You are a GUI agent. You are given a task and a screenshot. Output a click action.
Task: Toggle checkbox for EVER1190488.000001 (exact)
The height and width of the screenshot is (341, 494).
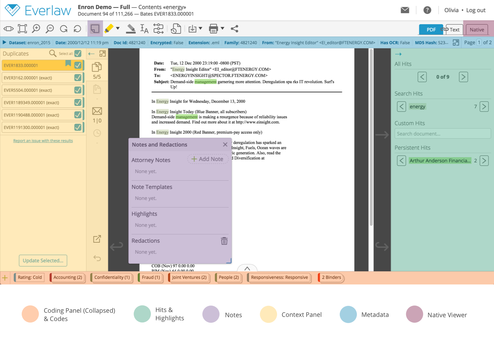click(78, 115)
